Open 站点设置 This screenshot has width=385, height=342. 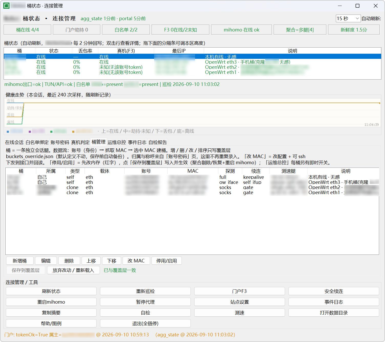click(x=240, y=302)
